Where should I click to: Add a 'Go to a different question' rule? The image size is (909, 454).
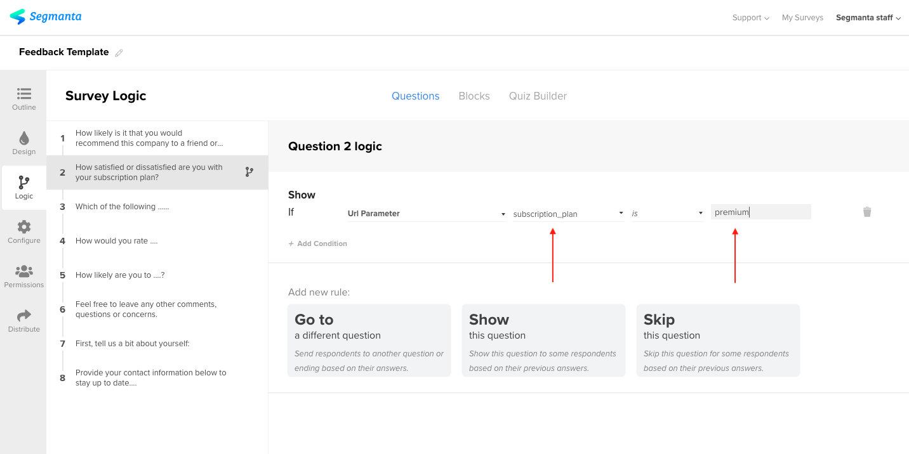click(369, 340)
